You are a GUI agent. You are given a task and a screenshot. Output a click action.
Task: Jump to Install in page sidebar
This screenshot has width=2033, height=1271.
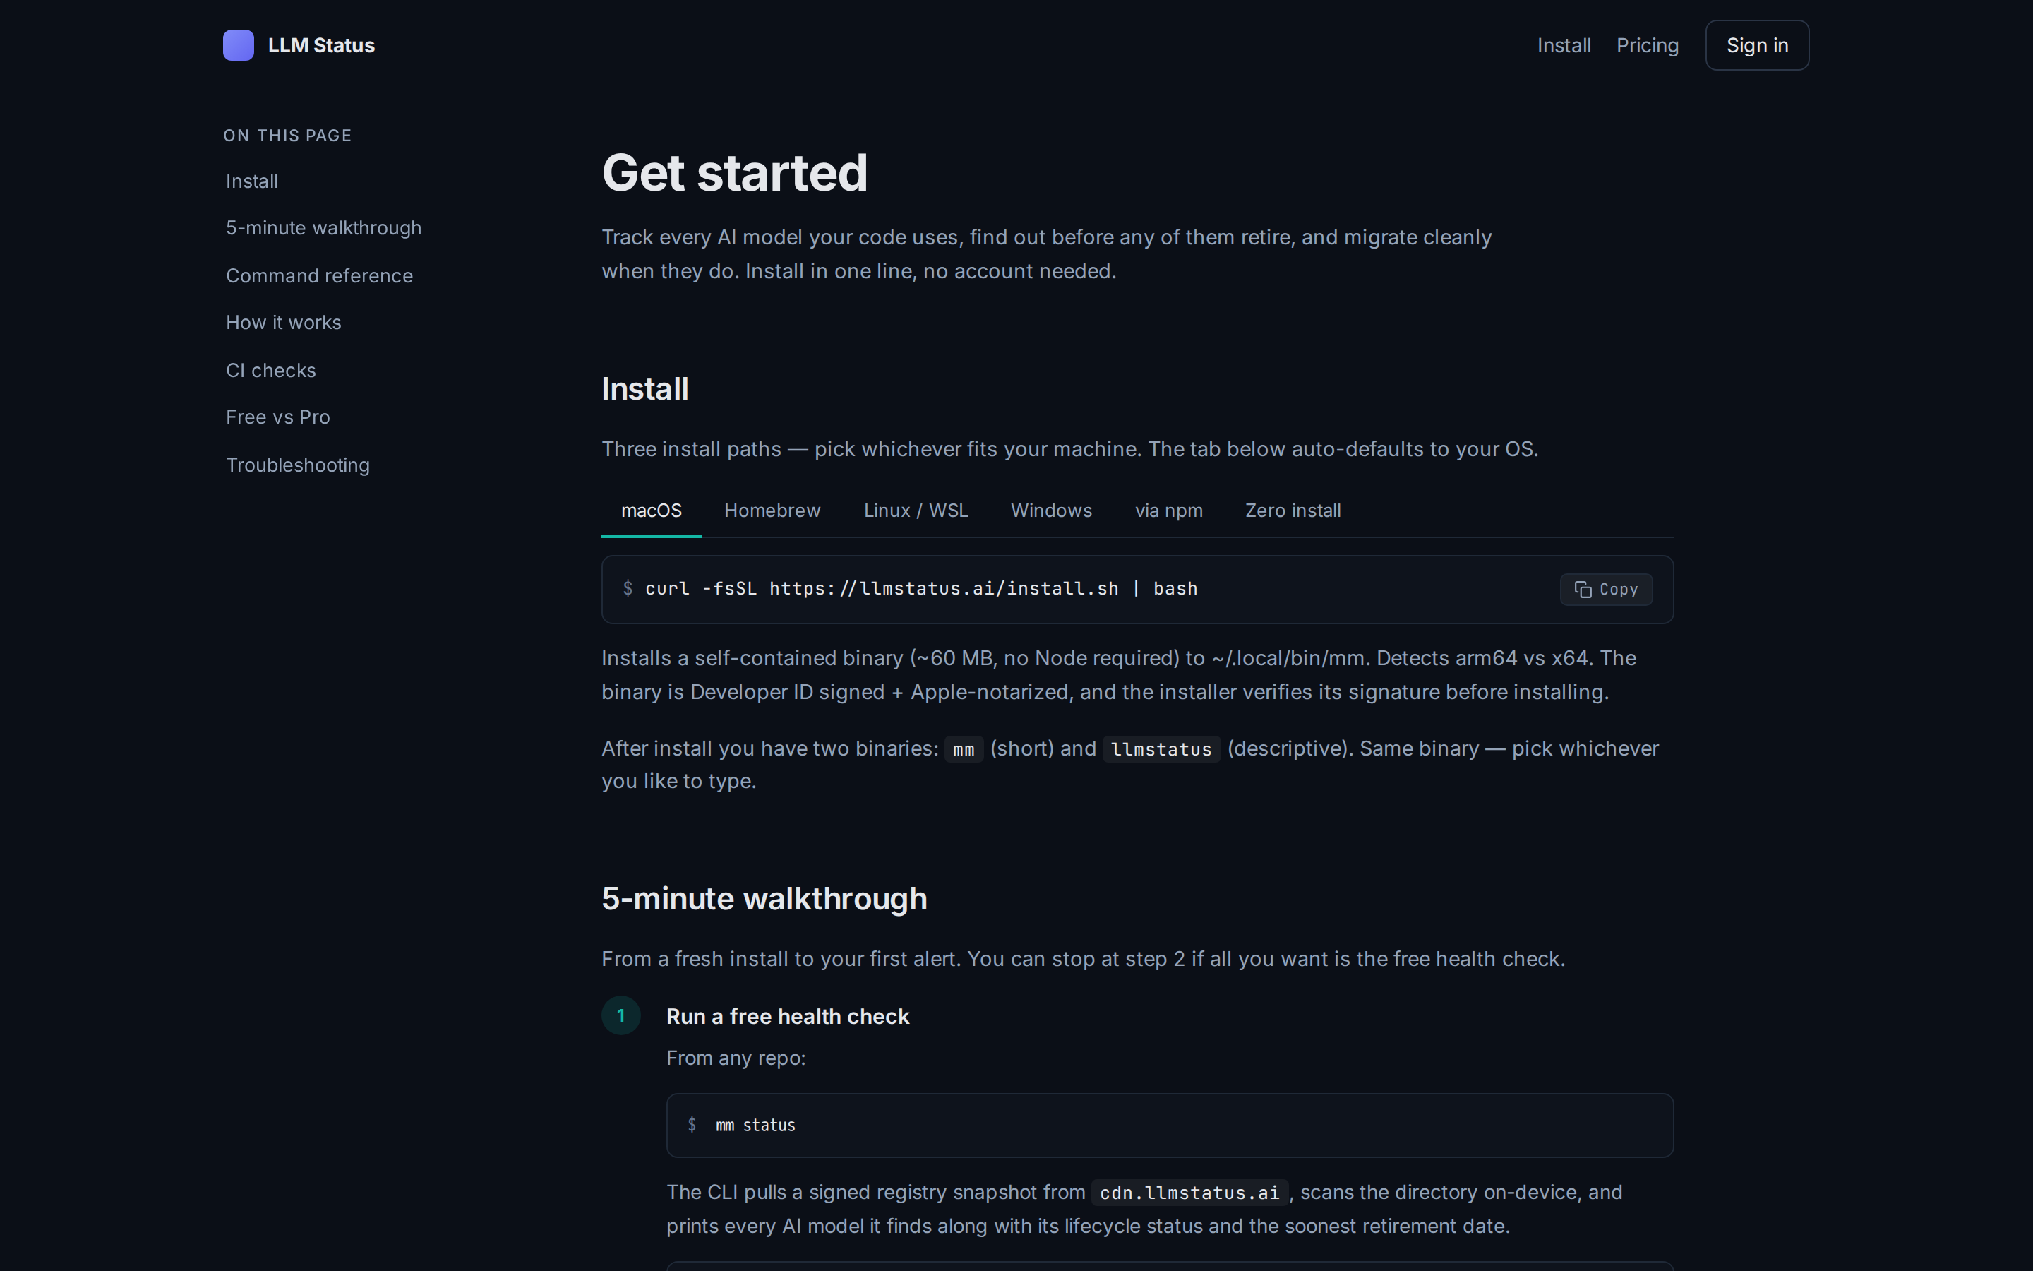tap(252, 181)
